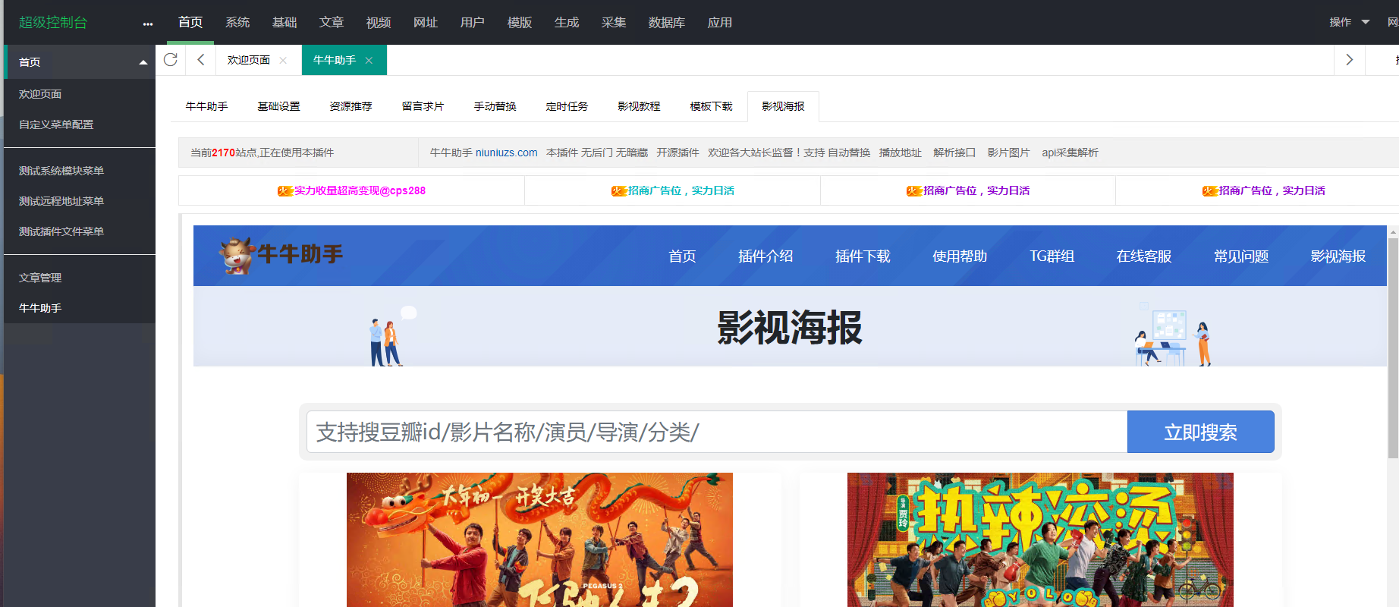The image size is (1399, 607).
Task: Open the 系统 top menu
Action: pyautogui.click(x=237, y=22)
